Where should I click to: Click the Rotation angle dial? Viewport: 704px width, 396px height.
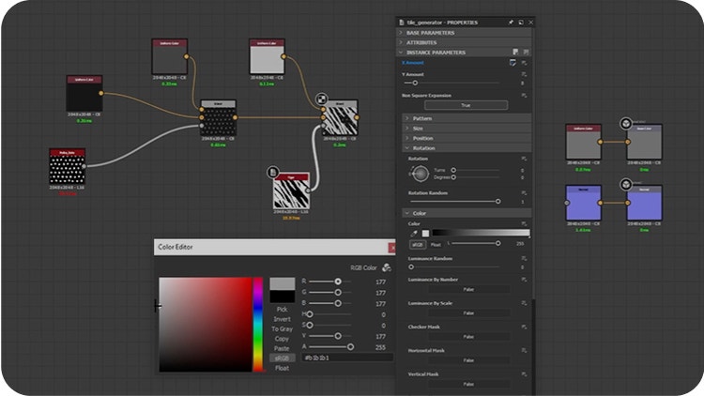point(419,173)
